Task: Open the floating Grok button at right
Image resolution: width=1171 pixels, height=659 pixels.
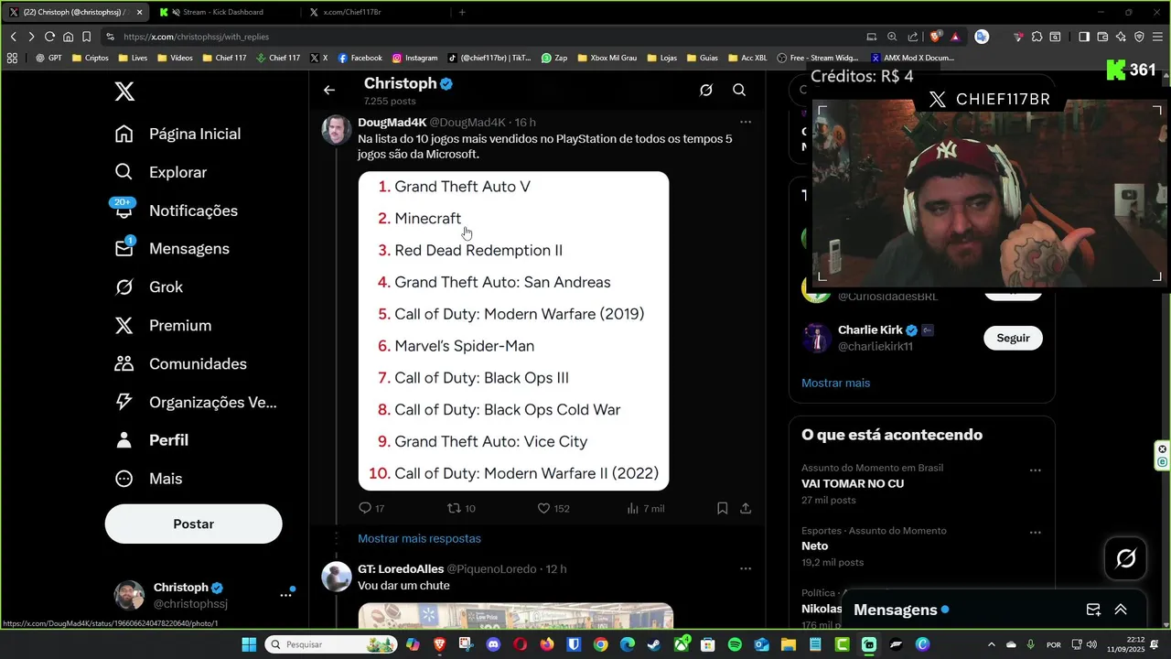Action: point(1126,558)
